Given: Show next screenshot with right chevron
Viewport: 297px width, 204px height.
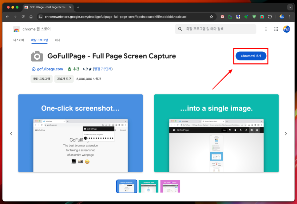Looking at the screenshot, I should [x=286, y=134].
